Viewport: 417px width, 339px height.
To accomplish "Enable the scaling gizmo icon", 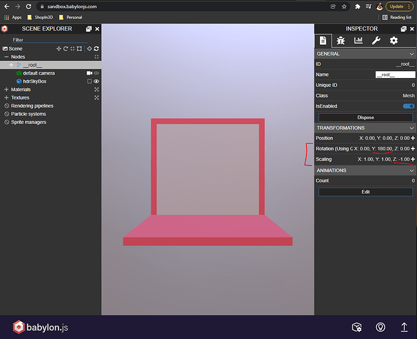I will [x=73, y=49].
